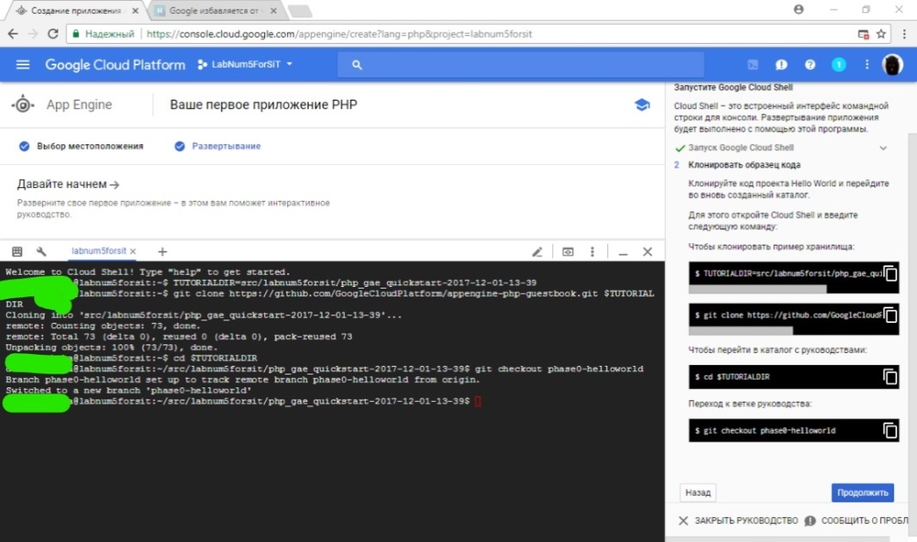Select 'Клонировать образец кода' step heading
917x542 pixels.
click(744, 165)
